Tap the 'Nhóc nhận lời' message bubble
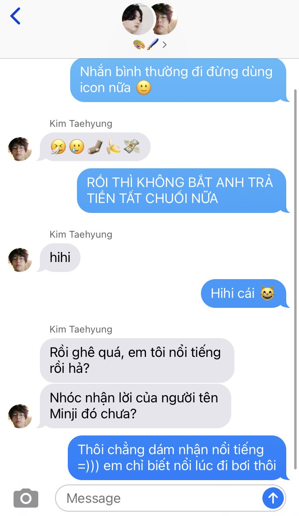Screen dimensions: 299x516 tap(135, 406)
